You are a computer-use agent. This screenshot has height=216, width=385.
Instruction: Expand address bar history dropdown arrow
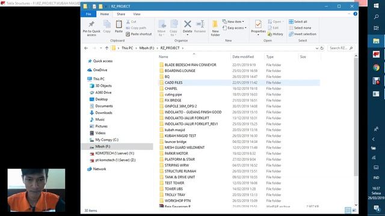click(317, 48)
